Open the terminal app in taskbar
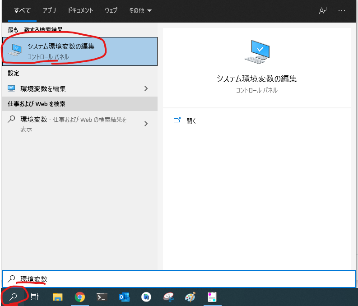358x306 pixels. pos(102,297)
